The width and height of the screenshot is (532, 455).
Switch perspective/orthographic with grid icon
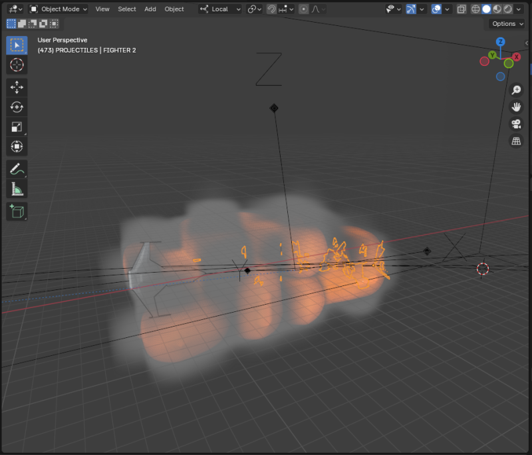click(x=516, y=141)
